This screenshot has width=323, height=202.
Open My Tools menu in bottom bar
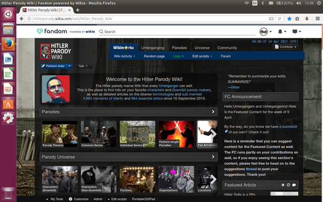point(55,199)
